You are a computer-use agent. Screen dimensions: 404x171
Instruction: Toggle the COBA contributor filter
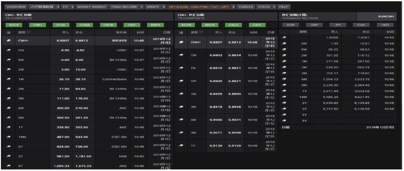pyautogui.click(x=85, y=25)
